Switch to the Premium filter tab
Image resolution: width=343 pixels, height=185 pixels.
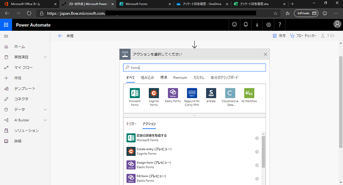[x=180, y=78]
